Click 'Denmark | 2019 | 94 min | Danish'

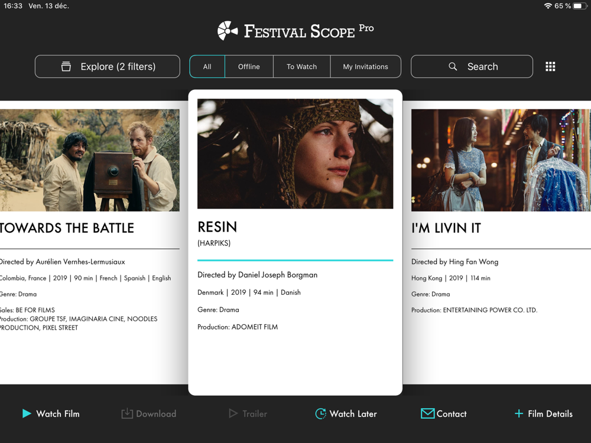point(249,292)
